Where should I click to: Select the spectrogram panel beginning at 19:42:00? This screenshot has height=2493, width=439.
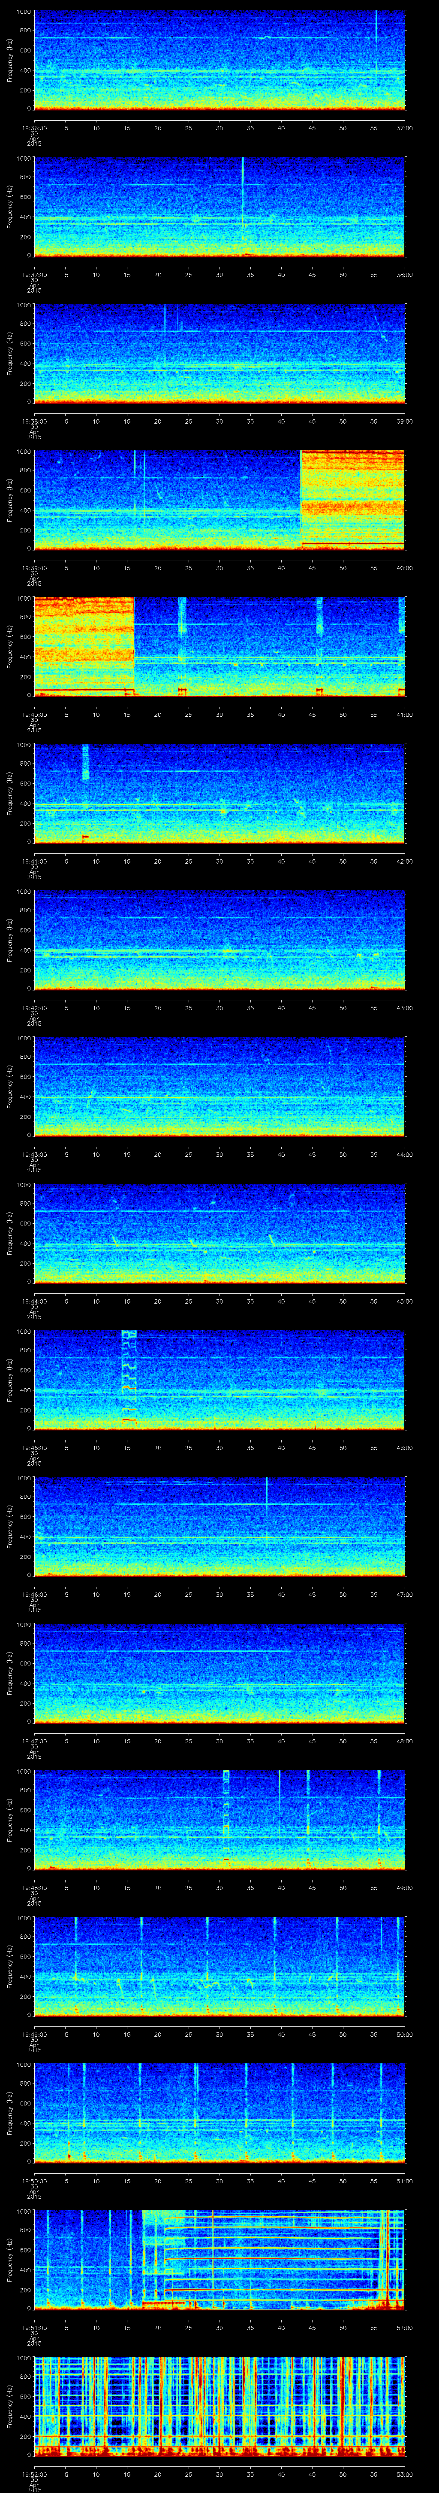219,940
